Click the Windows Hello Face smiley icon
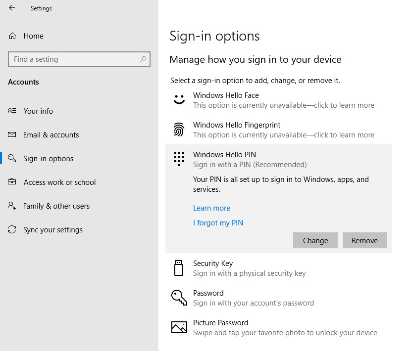411x351 pixels. [179, 99]
